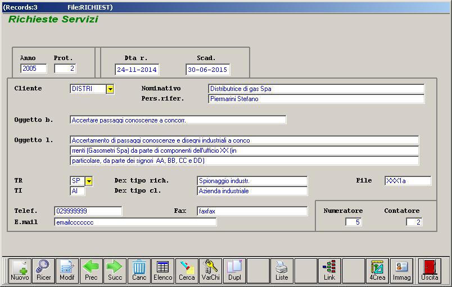Image resolution: width=452 pixels, height=287 pixels.
Task: Go to next record with Succ arrow
Action: click(x=115, y=271)
